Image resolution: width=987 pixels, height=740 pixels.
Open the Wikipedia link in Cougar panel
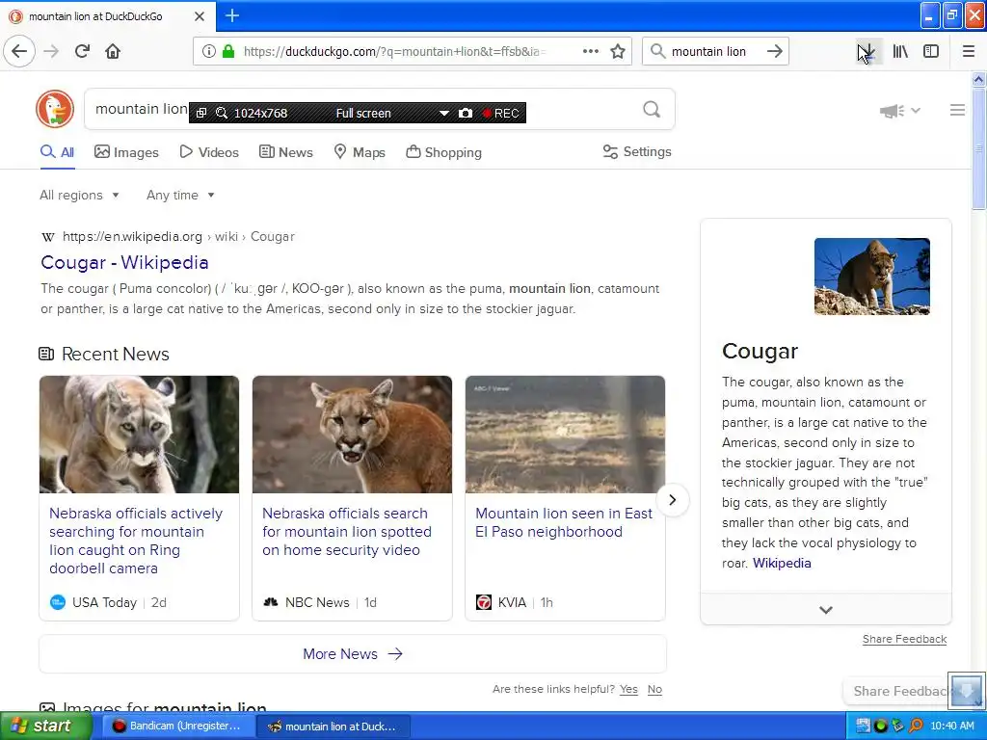coord(782,563)
